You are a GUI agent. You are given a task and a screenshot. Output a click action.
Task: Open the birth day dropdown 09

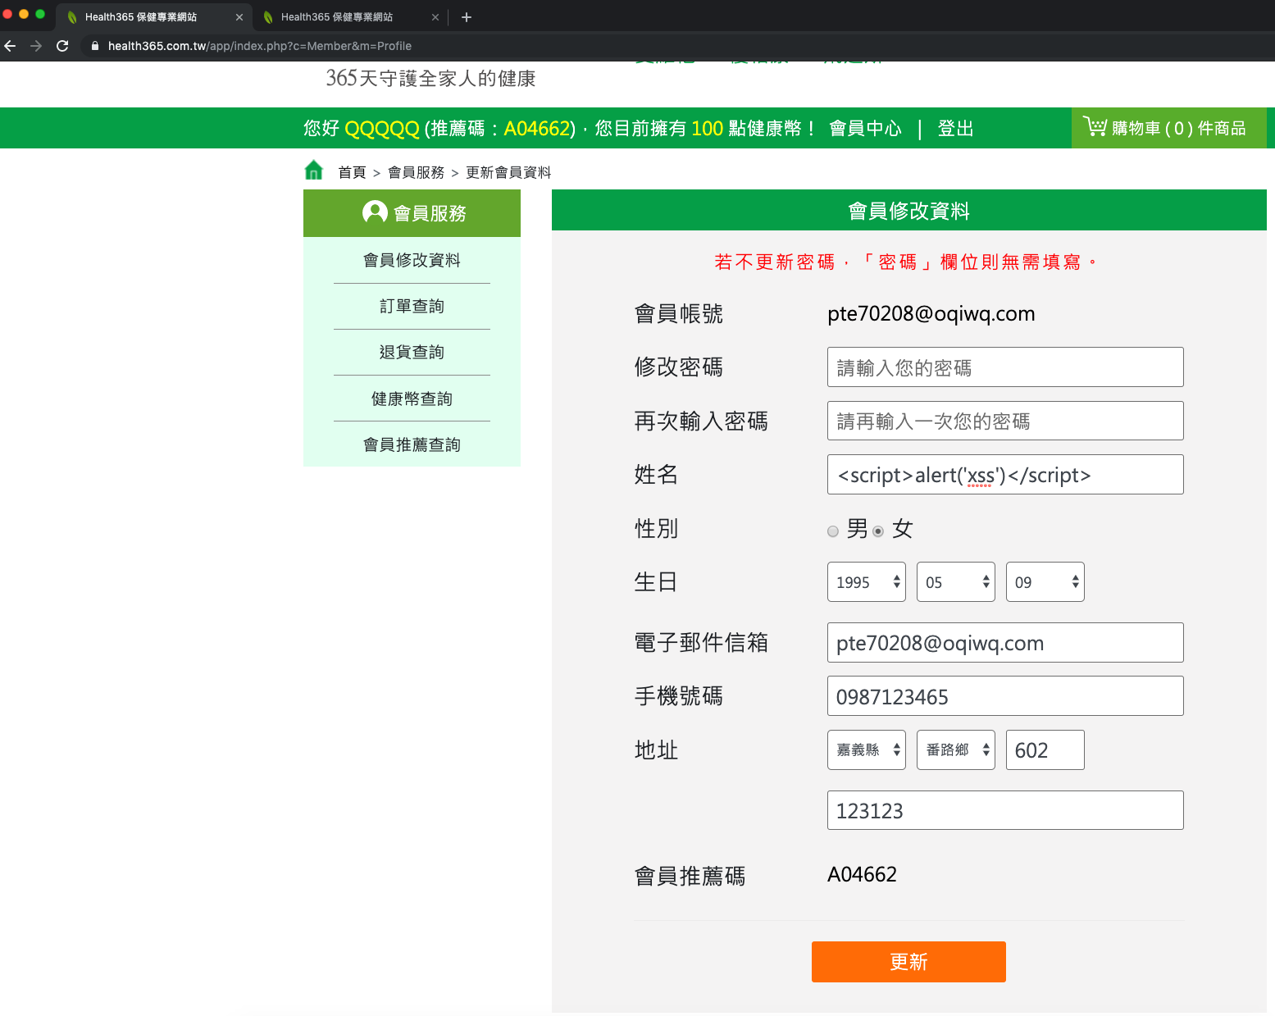coord(1045,582)
